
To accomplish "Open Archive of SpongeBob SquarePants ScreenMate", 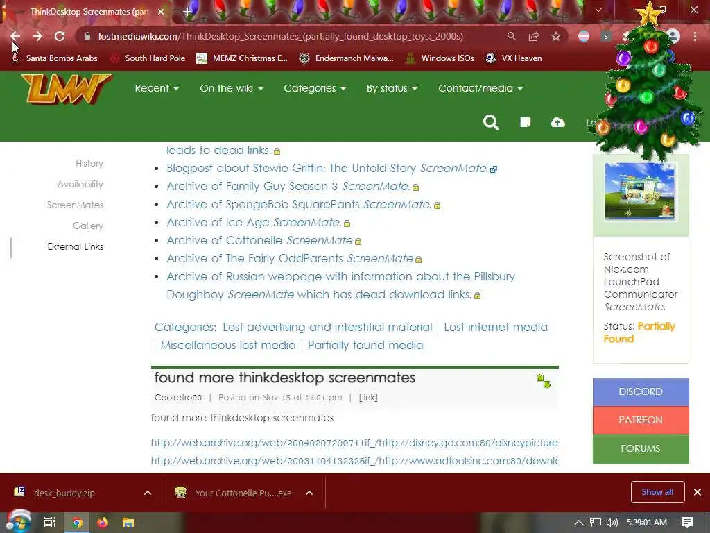I will point(299,205).
